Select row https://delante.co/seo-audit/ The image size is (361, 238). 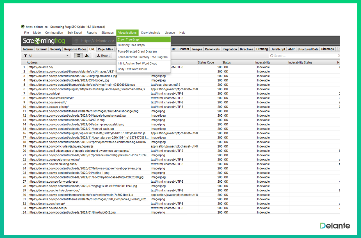click(181, 102)
